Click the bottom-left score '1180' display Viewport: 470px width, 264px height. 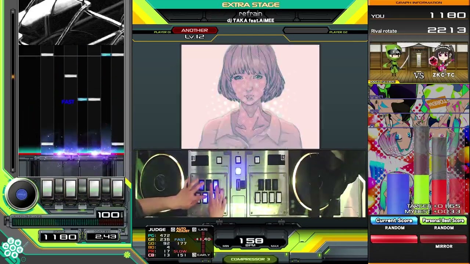(x=60, y=237)
